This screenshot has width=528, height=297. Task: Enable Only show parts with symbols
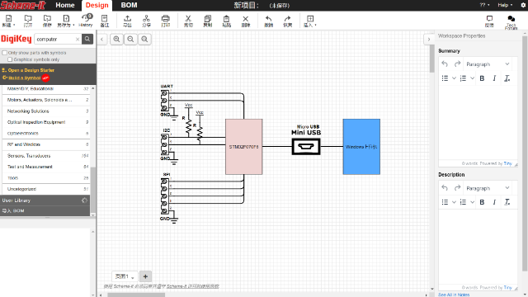coord(5,53)
